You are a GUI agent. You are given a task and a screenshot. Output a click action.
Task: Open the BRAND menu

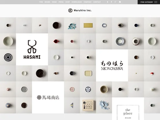pos(47,2)
